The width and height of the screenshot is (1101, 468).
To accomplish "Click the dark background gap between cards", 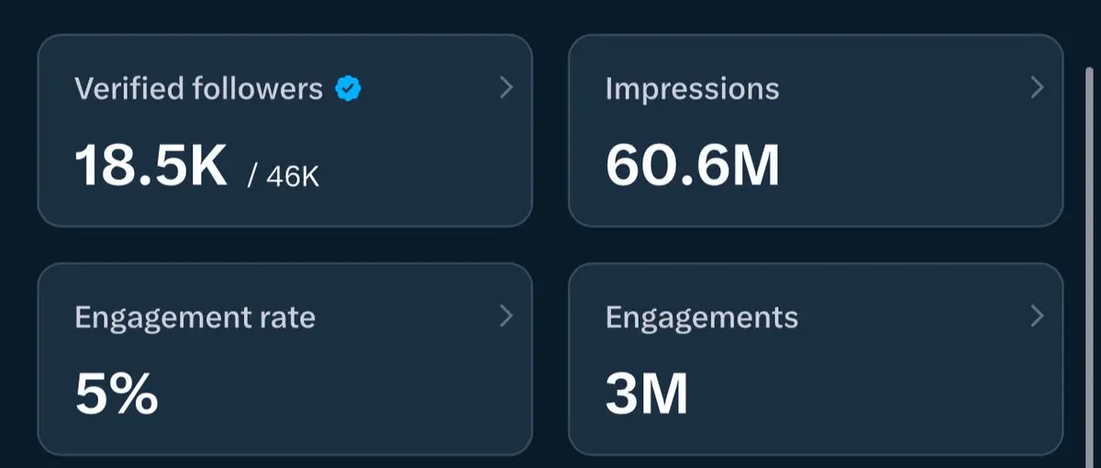I will (x=550, y=244).
